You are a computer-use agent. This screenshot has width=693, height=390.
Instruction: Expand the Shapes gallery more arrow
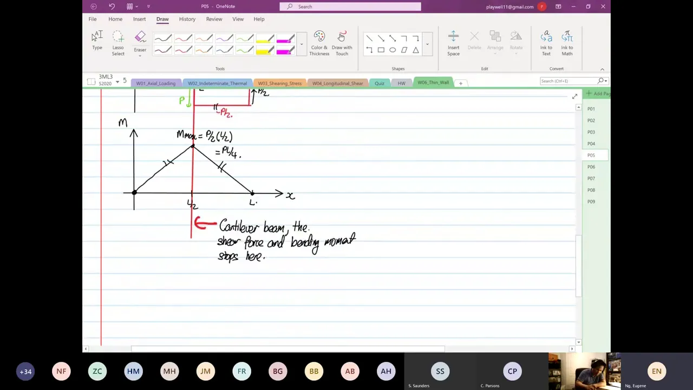427,44
